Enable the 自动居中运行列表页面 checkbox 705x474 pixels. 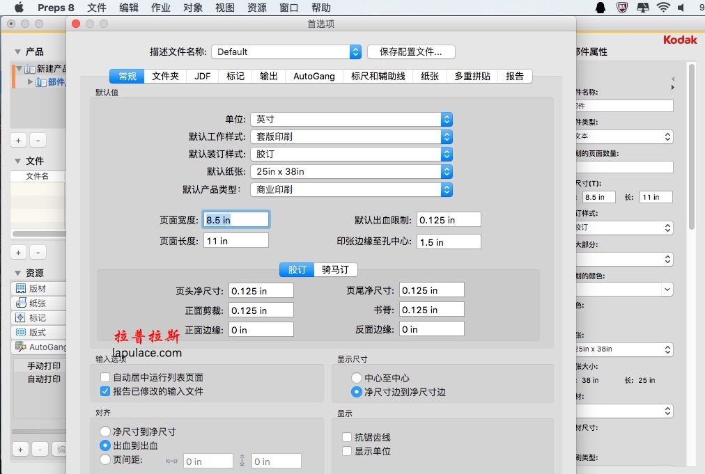tap(106, 377)
